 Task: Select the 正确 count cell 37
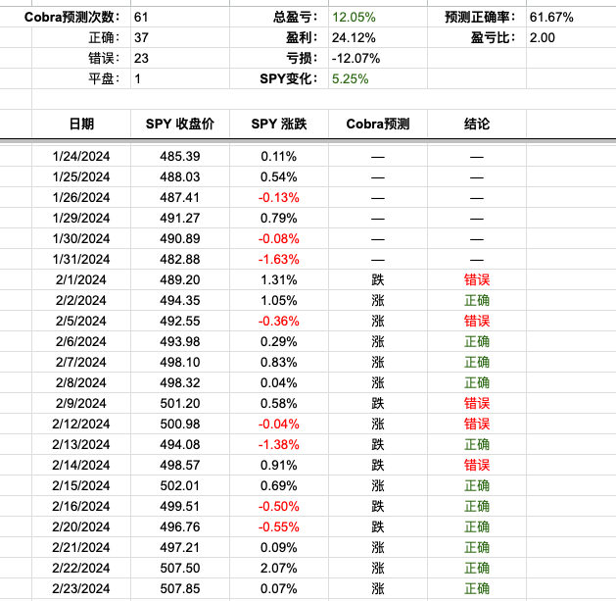[180, 38]
